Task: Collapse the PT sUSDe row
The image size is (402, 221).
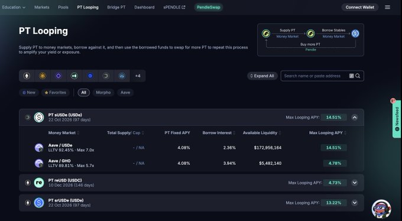Action: point(355,118)
